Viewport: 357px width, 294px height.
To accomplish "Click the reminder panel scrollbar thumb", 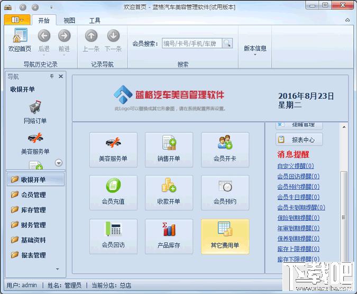I will coord(344,217).
